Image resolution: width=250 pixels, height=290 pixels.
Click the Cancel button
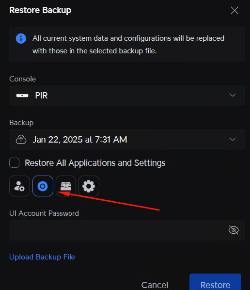(x=155, y=285)
